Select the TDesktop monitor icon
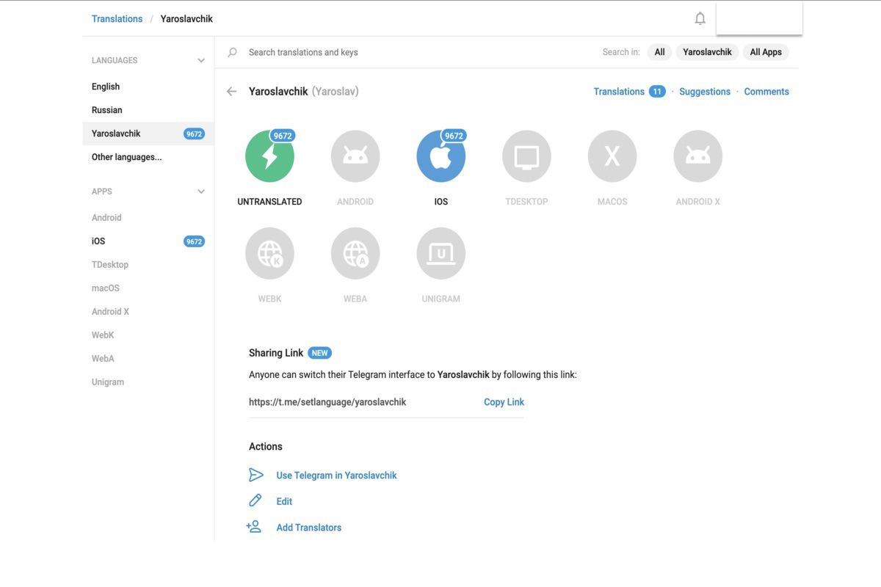881x587 pixels. pos(526,156)
